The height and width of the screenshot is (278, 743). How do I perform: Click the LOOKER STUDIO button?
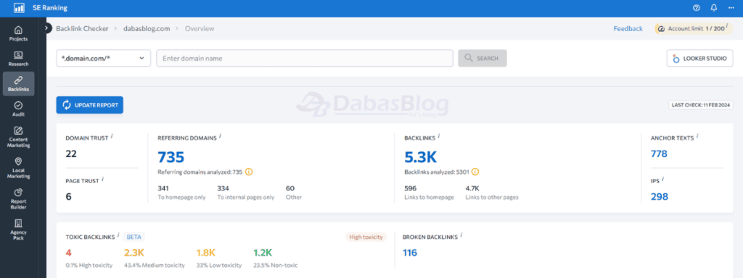(x=700, y=59)
